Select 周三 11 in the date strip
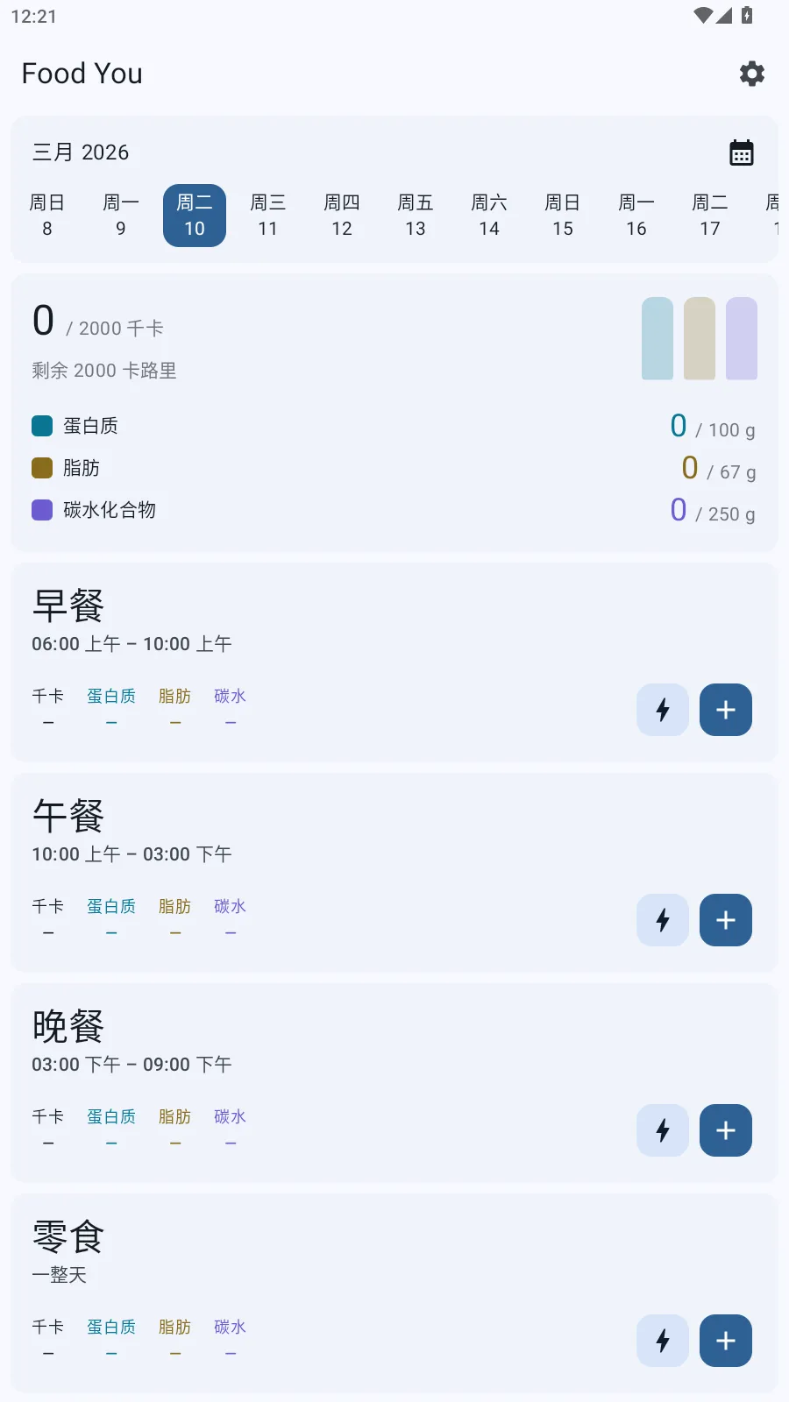This screenshot has height=1402, width=789. (x=268, y=216)
